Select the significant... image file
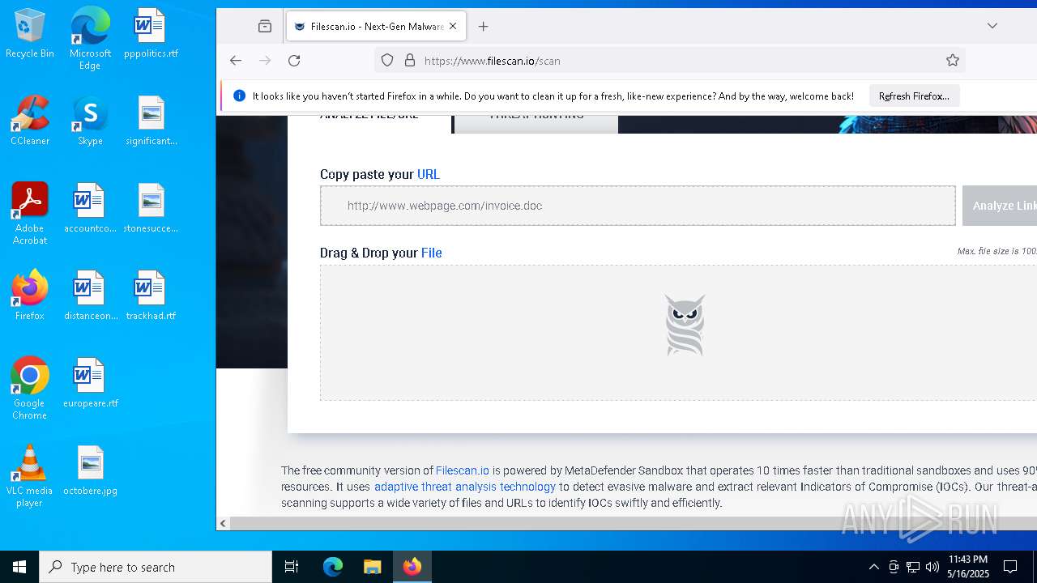 (151, 121)
